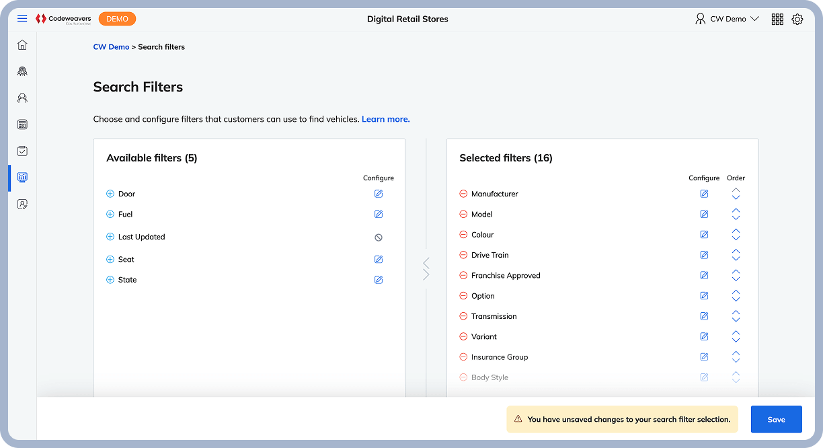
Task: Open the checklist sidebar icon
Action: tap(22, 151)
